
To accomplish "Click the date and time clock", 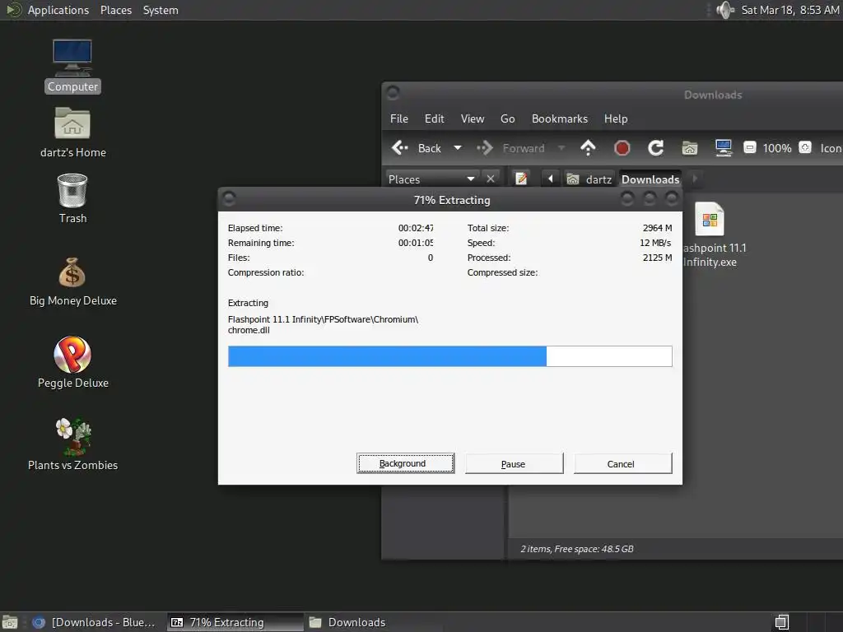I will pyautogui.click(x=789, y=10).
